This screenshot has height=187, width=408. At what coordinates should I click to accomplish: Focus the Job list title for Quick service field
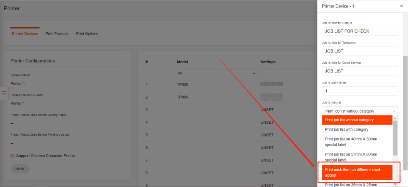pyautogui.click(x=360, y=71)
